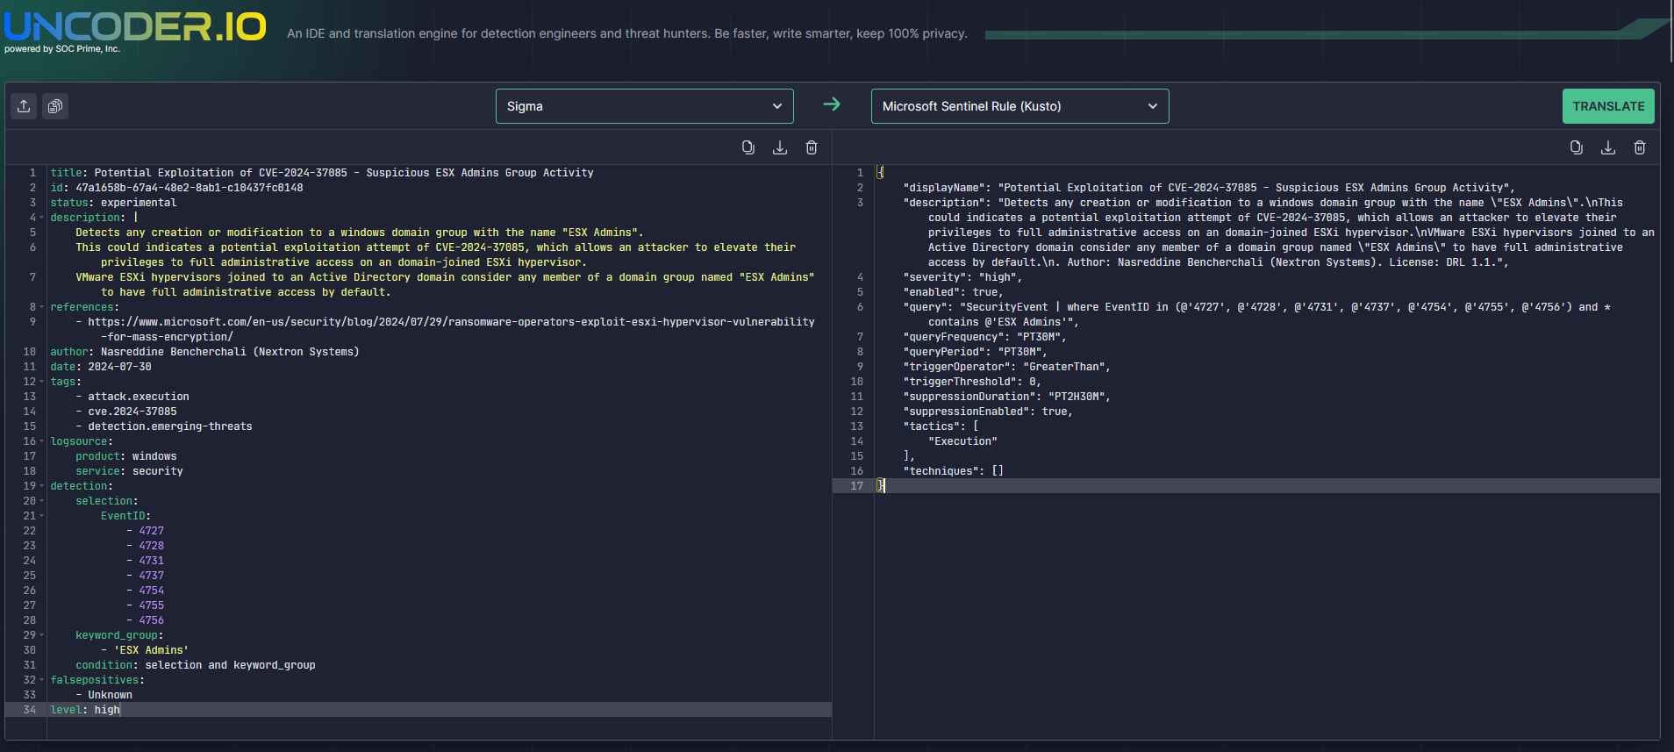Click EventID value 4754
This screenshot has width=1674, height=752.
coord(152,591)
